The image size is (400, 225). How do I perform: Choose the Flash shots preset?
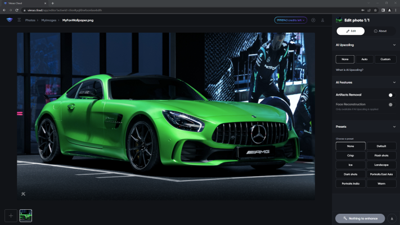click(381, 155)
